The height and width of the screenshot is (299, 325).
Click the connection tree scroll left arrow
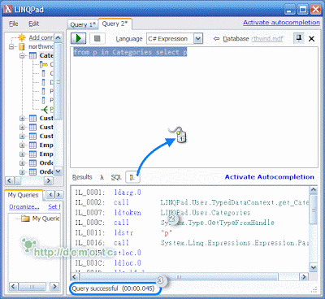pyautogui.click(x=10, y=180)
